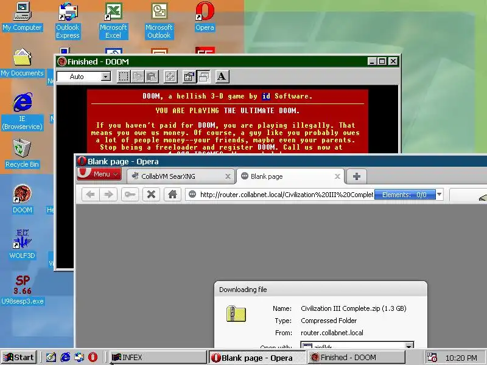487x365 pixels.
Task: Stop page loading with X button
Action: 151,195
